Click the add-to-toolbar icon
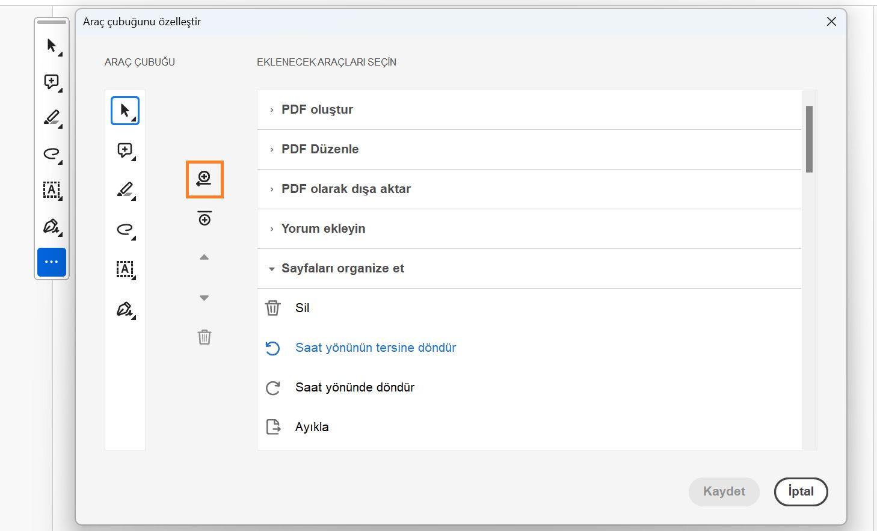877x531 pixels. point(205,179)
